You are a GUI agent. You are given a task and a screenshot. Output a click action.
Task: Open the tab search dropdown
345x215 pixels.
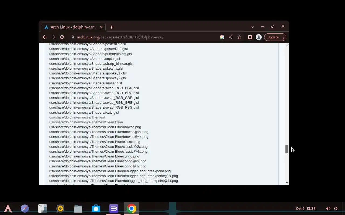(252, 27)
